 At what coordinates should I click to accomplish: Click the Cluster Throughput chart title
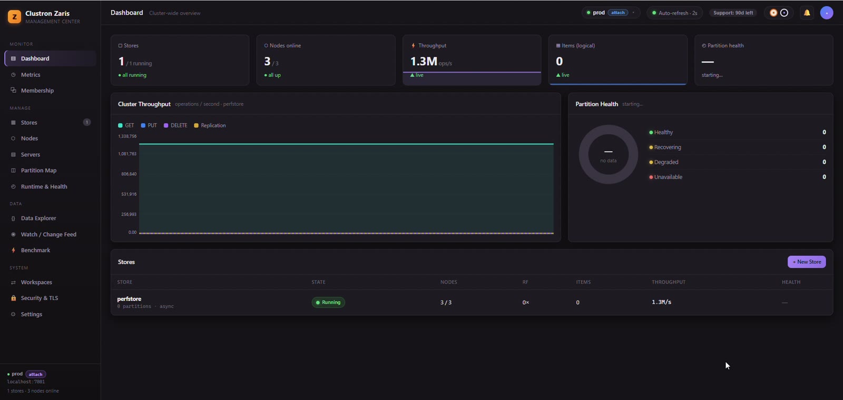[x=144, y=104]
